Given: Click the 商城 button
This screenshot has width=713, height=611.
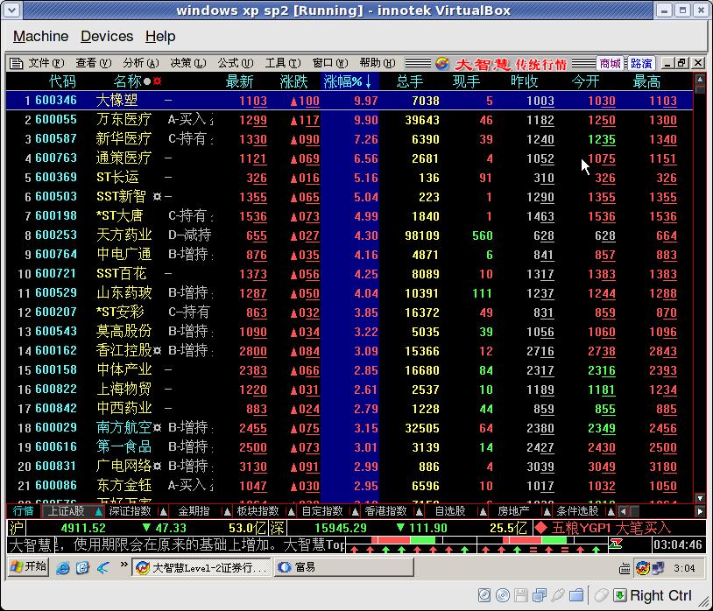Looking at the screenshot, I should tap(611, 63).
